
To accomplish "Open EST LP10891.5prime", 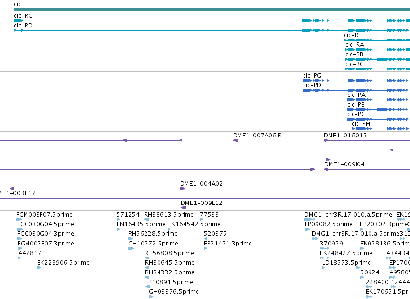I will (170, 282).
